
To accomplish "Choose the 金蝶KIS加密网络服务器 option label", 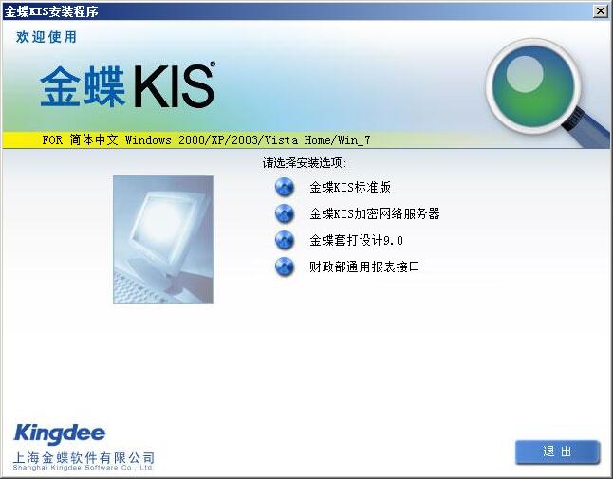I will (x=375, y=213).
